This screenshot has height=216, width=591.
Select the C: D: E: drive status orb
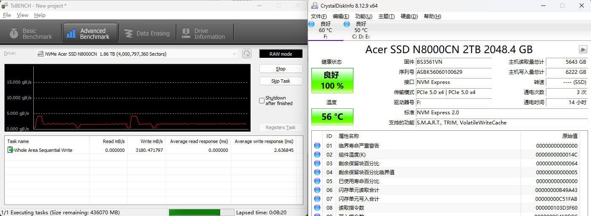click(347, 24)
